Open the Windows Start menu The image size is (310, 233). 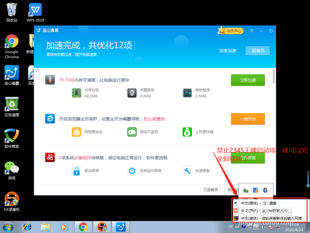click(8, 227)
